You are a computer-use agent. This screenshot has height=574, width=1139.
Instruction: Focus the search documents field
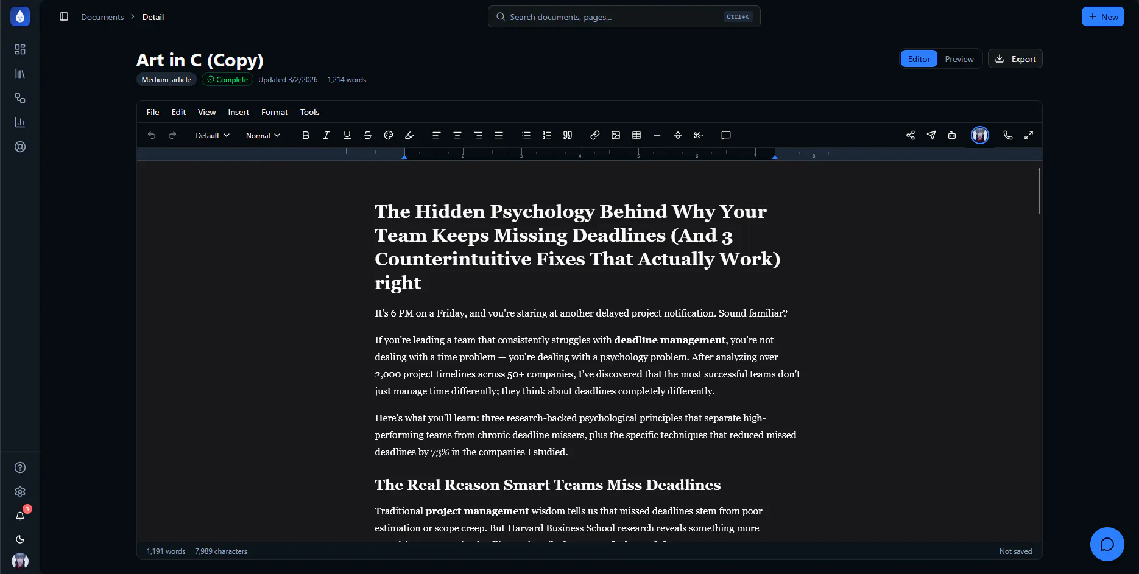[x=624, y=16]
